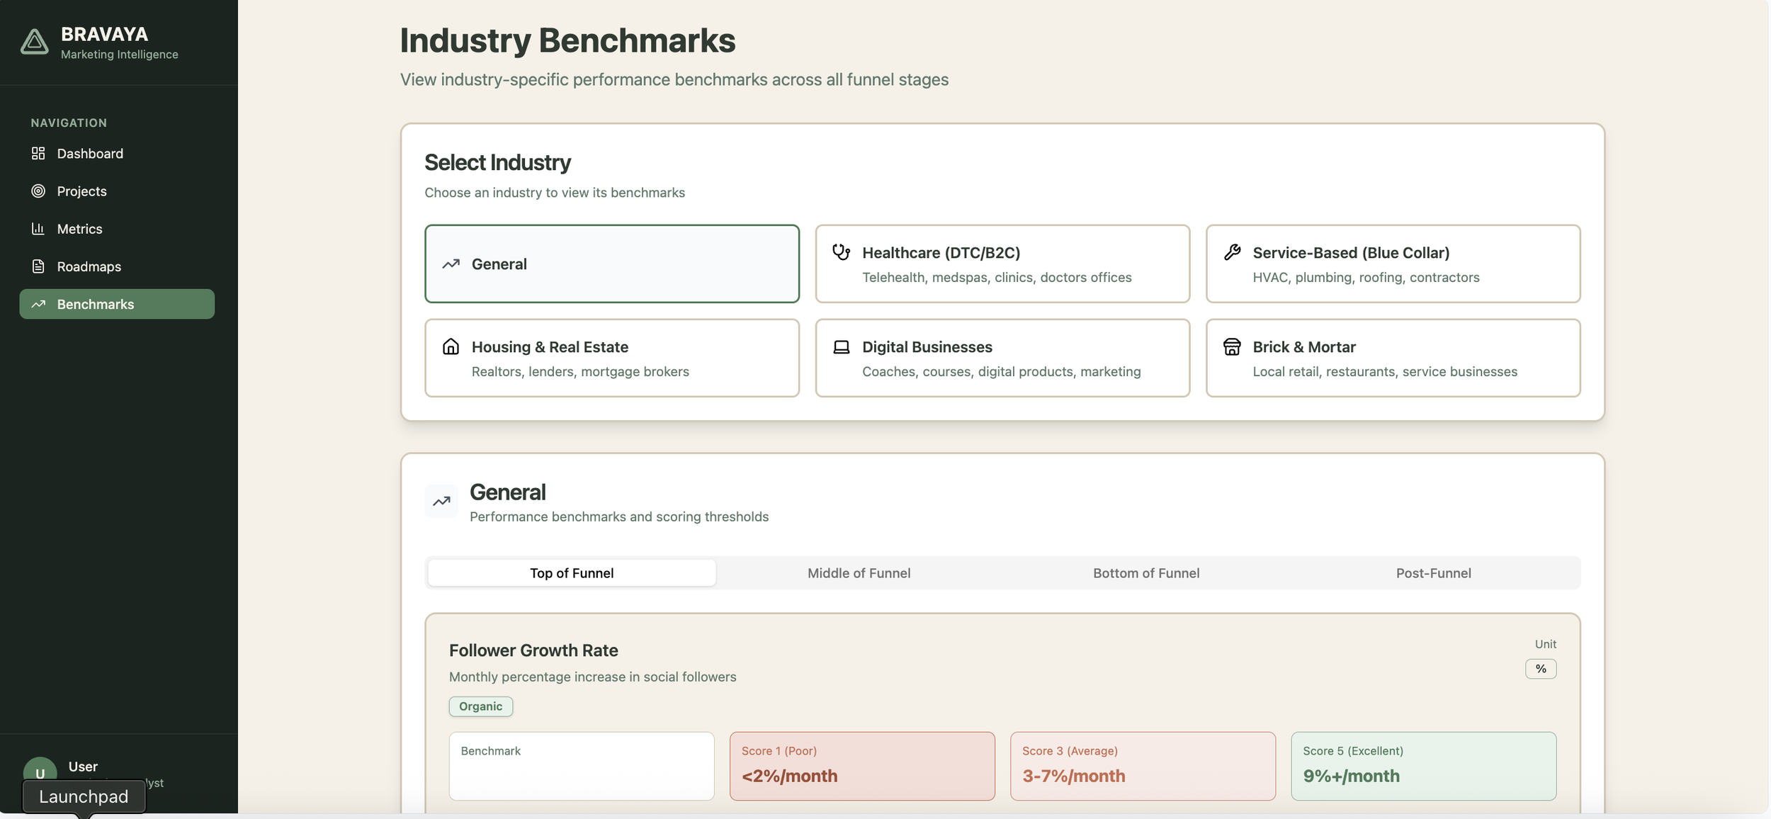
Task: Click the Digital Businesses laptop icon
Action: click(x=841, y=347)
